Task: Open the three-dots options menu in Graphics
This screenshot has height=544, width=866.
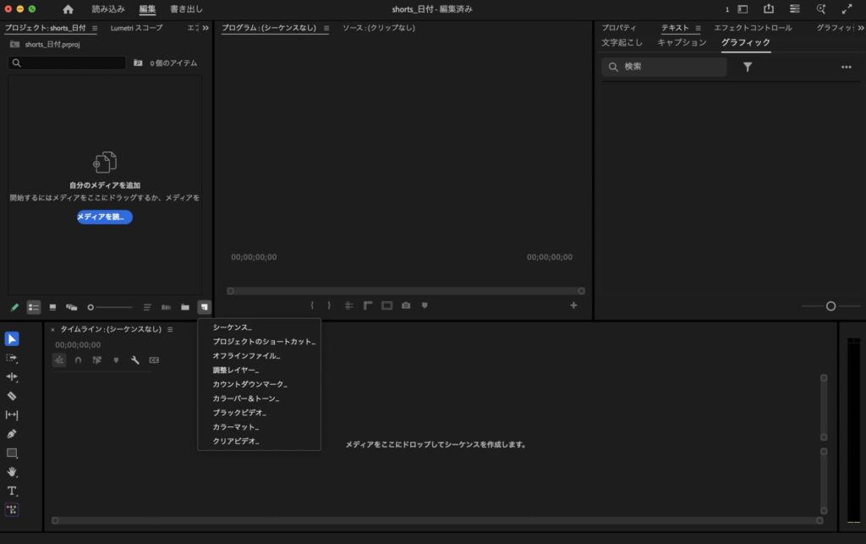Action: coord(846,67)
